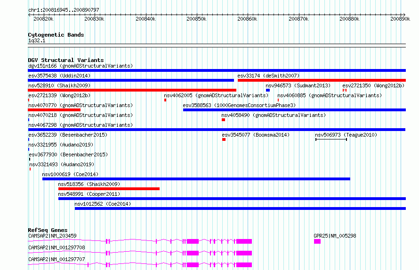Click the chr1:200816945..200890797 region label
This screenshot has height=270, width=419.
[64, 10]
